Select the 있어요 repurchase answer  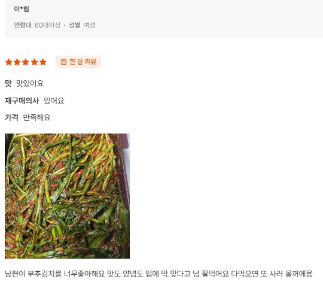54,101
